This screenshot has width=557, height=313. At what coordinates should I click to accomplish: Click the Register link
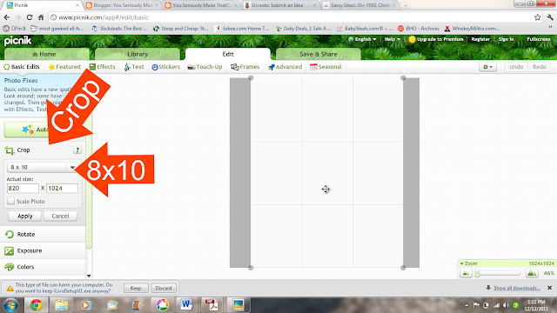pos(480,39)
